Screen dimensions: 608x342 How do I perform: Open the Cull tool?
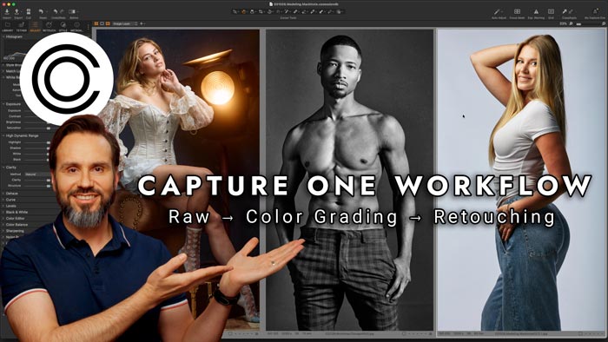point(29,11)
